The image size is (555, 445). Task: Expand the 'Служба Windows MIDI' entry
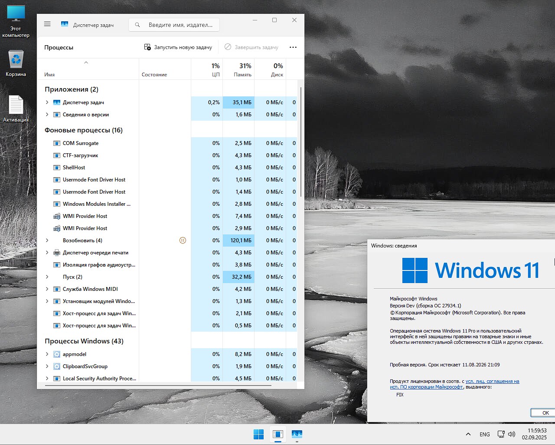(47, 289)
